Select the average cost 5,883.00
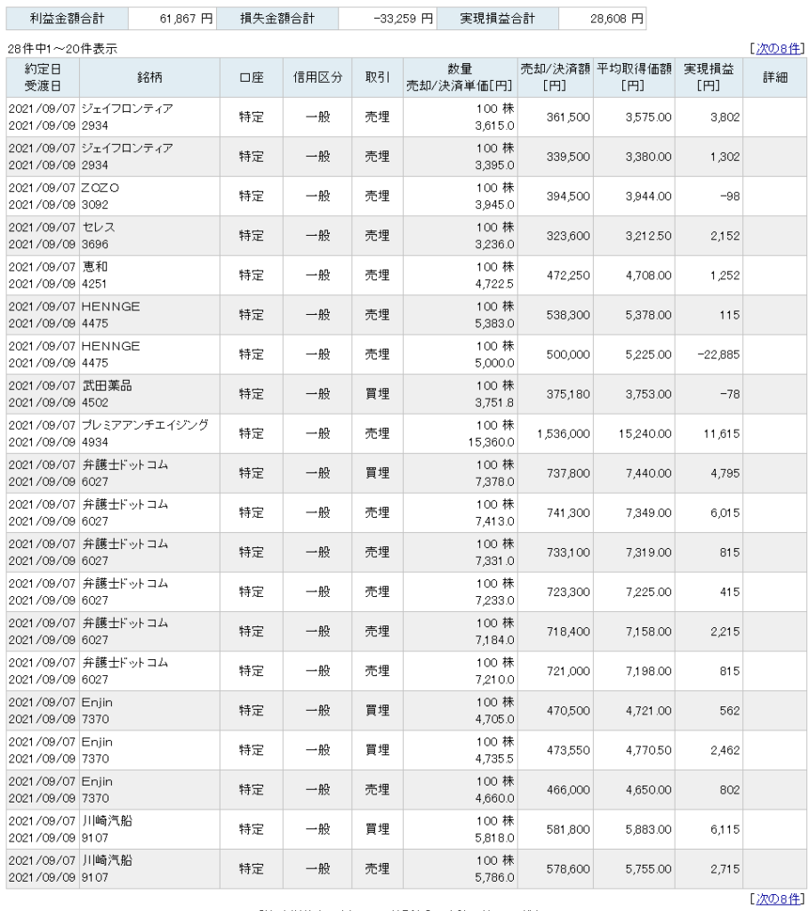Image resolution: width=809 pixels, height=911 pixels. point(649,829)
